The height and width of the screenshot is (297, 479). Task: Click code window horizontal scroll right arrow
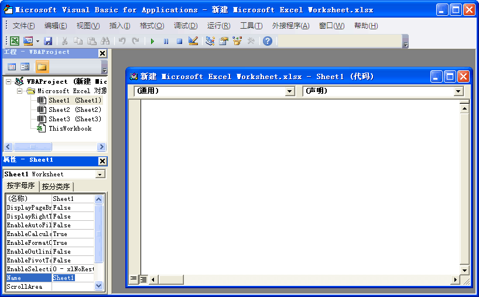(456, 279)
